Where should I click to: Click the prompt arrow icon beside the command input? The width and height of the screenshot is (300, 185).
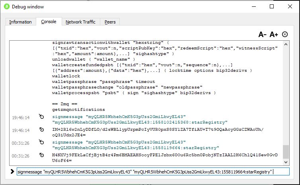12,171
